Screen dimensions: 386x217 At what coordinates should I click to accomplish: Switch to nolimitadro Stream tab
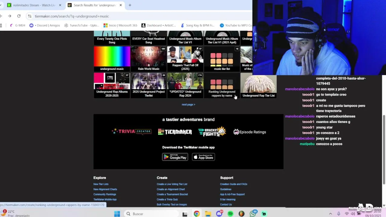click(34, 5)
